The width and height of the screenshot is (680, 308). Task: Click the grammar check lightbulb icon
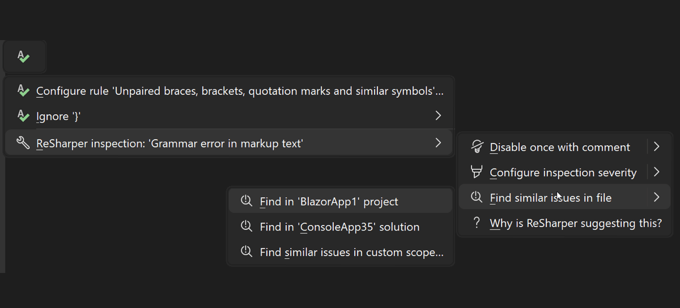click(x=23, y=57)
